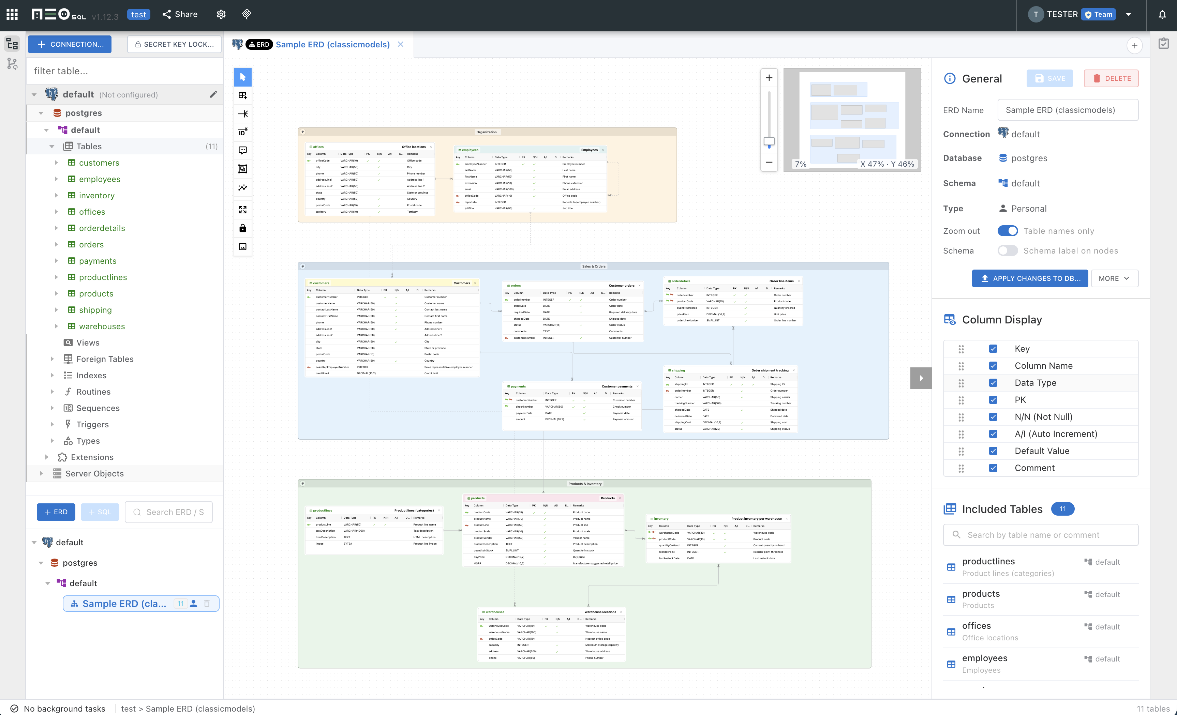Uncheck the Default Value checkbox

pos(993,451)
